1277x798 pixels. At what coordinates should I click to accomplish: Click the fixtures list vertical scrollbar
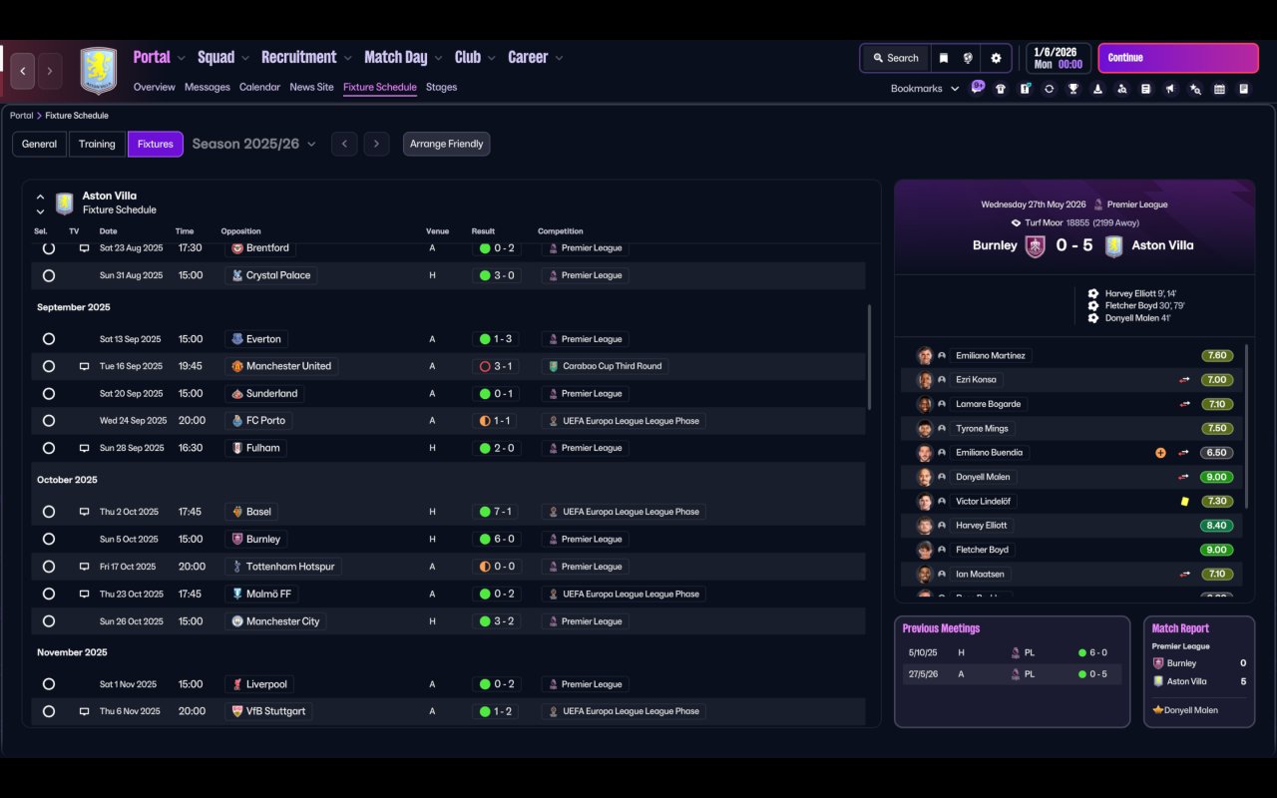870,356
